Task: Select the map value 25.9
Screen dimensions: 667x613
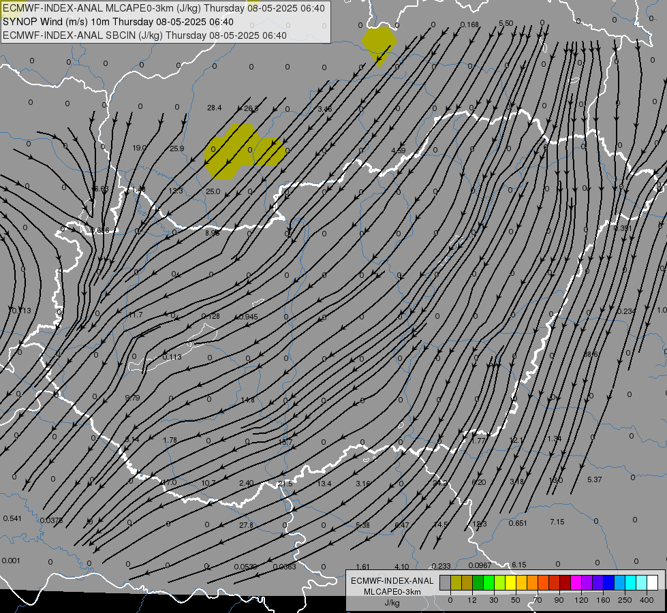Action: pos(177,148)
